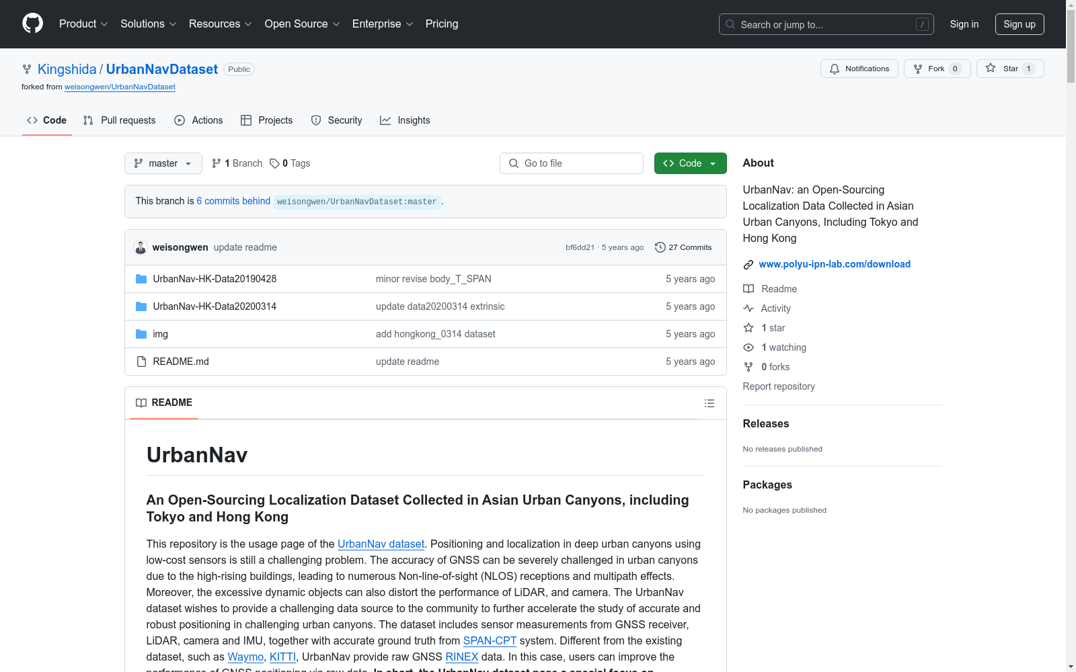The image size is (1076, 672).
Task: Click the search magnifier icon in header
Action: click(730, 24)
